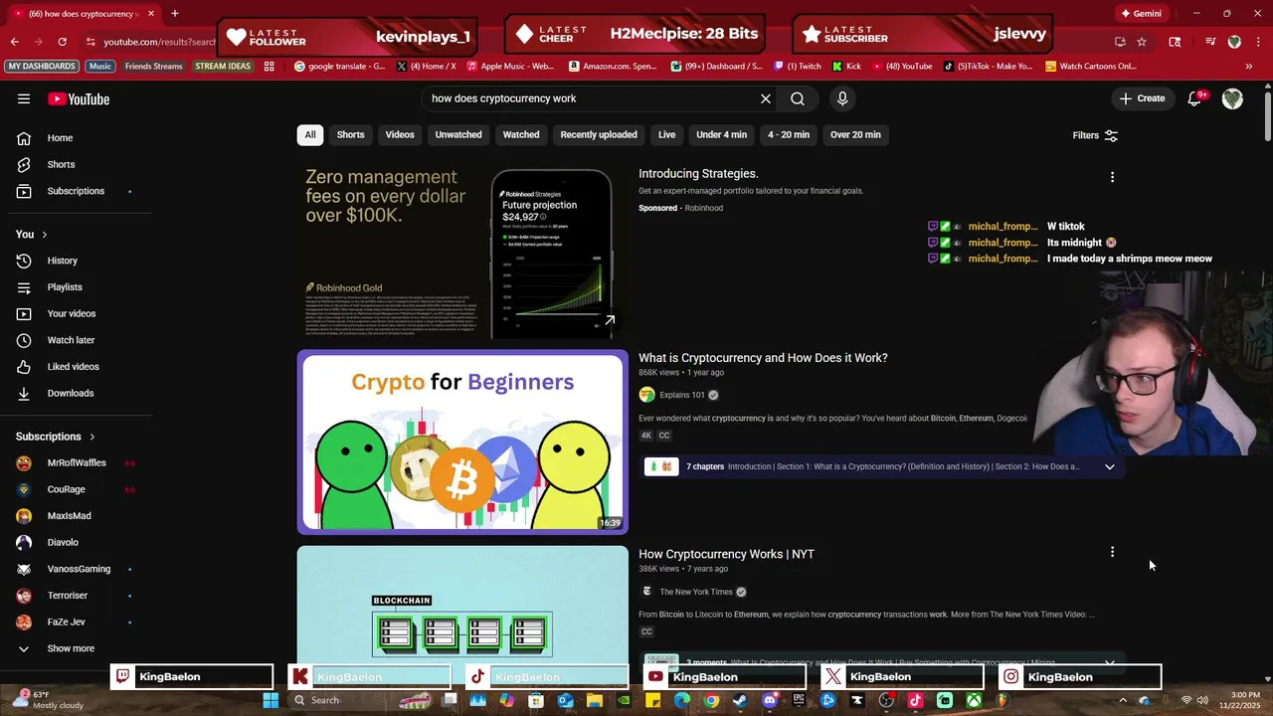Select the Shorts filter chip
The image size is (1273, 716).
tap(350, 134)
